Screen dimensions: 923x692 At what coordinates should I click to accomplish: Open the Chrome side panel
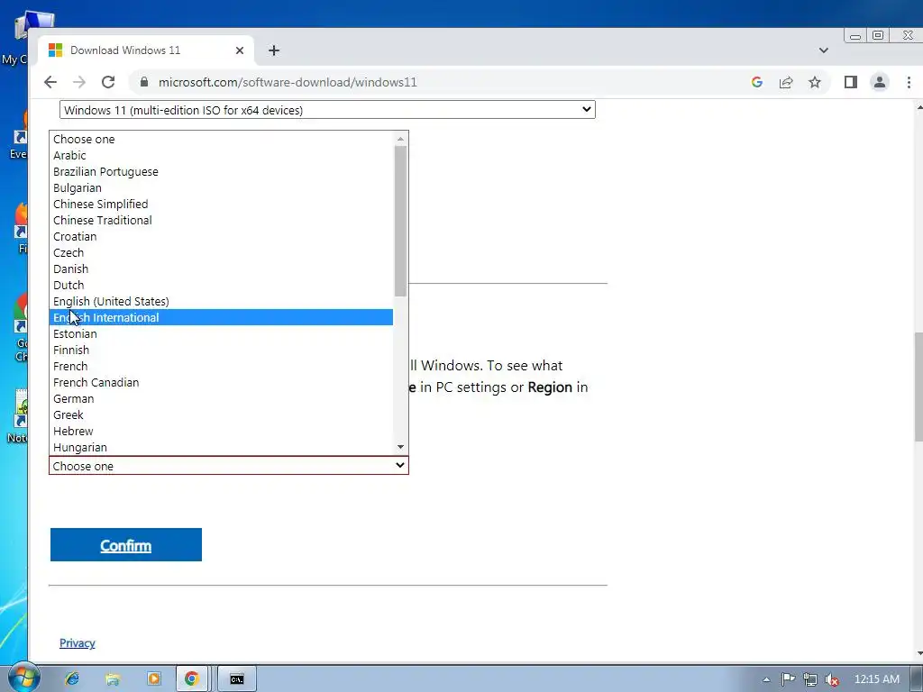[x=851, y=82]
